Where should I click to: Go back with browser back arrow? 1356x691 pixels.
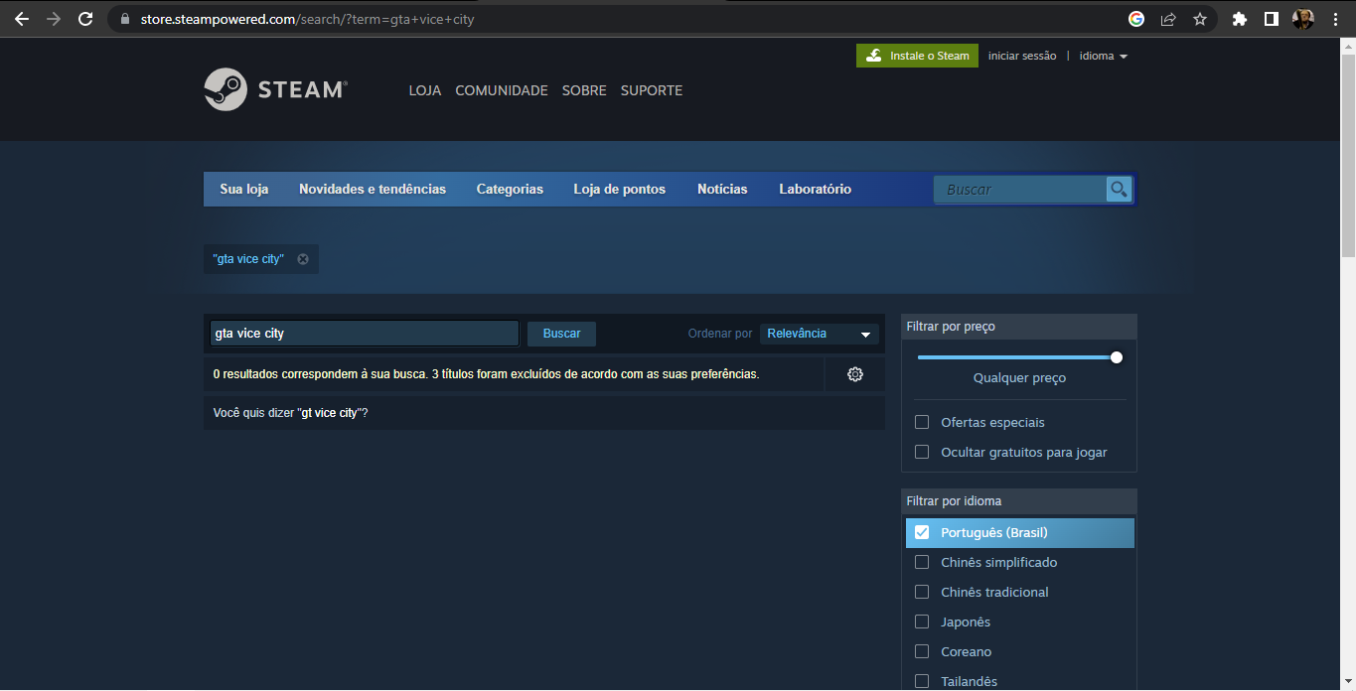click(22, 19)
